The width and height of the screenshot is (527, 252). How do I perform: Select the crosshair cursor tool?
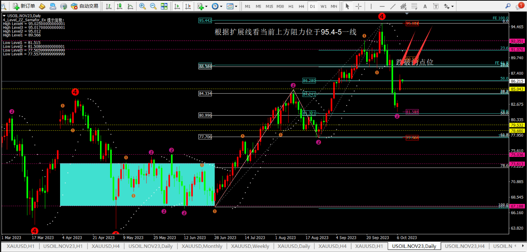point(358,6)
